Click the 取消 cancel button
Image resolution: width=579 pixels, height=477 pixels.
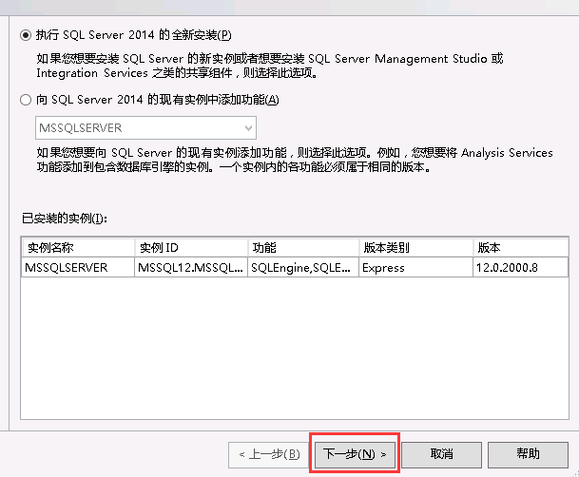[x=442, y=454]
